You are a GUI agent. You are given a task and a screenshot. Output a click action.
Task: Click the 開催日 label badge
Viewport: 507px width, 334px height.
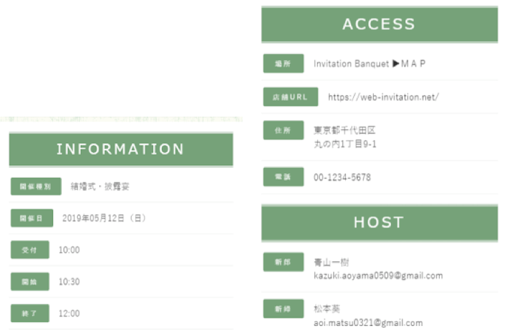coord(32,218)
